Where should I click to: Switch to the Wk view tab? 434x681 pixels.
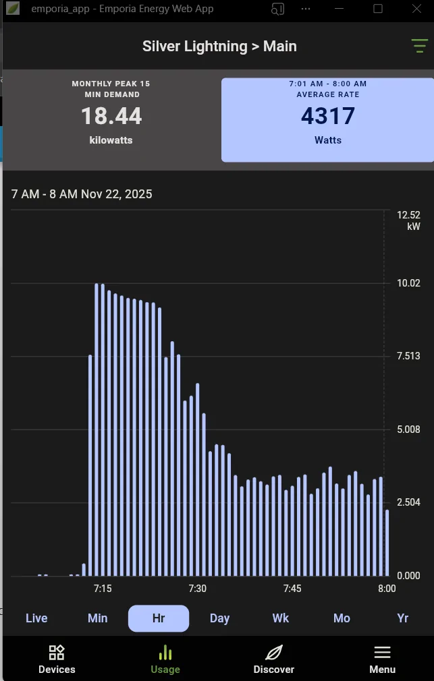(x=281, y=618)
